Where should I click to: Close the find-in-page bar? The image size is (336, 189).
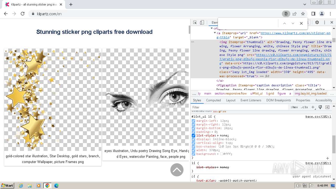pyautogui.click(x=301, y=23)
